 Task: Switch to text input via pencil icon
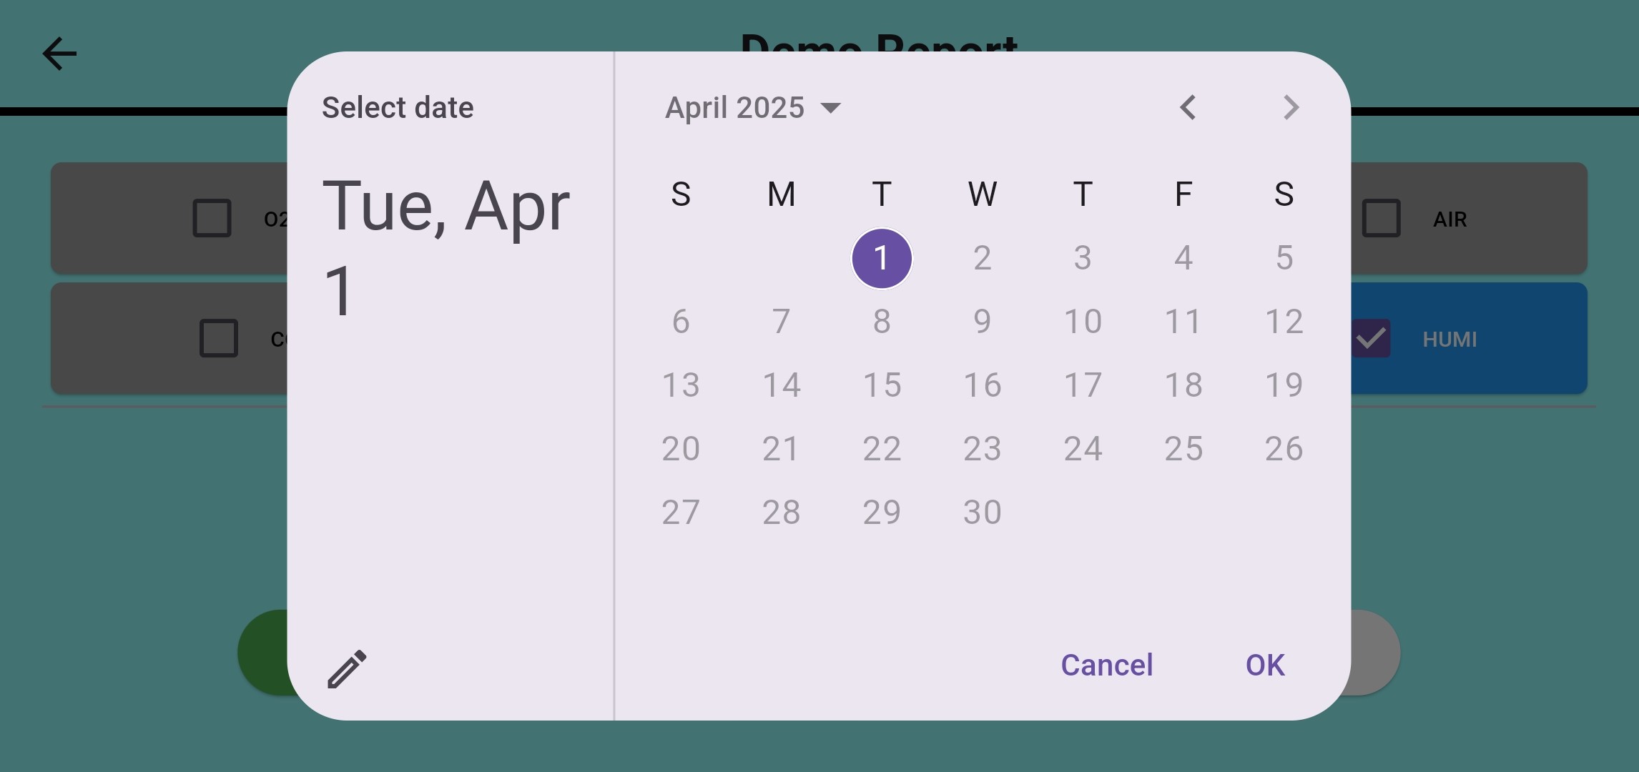pyautogui.click(x=347, y=669)
